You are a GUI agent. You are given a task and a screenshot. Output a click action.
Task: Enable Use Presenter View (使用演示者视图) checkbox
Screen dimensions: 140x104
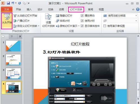click(x=105, y=26)
